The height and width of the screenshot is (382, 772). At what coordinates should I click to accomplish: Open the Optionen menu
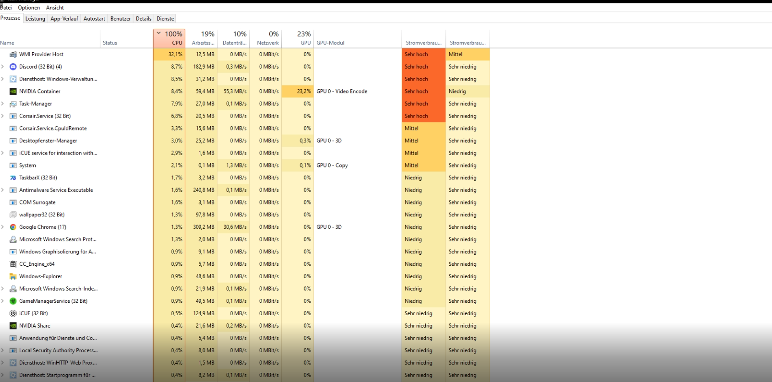[29, 8]
